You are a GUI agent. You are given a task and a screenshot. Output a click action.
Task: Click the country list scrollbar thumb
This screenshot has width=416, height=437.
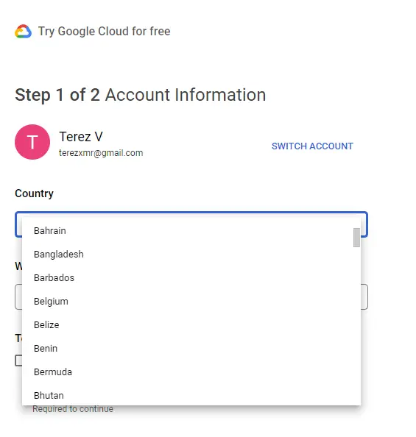coord(356,238)
